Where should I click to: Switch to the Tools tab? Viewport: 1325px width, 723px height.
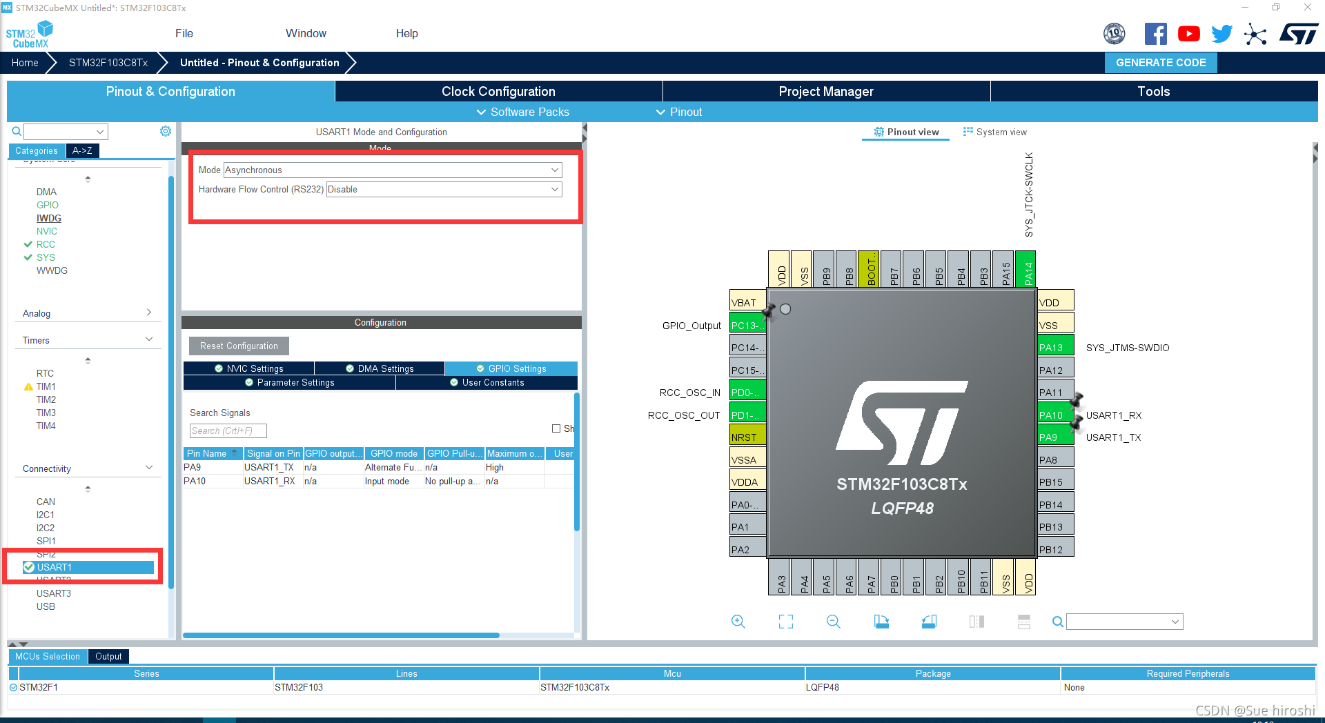click(x=1154, y=91)
